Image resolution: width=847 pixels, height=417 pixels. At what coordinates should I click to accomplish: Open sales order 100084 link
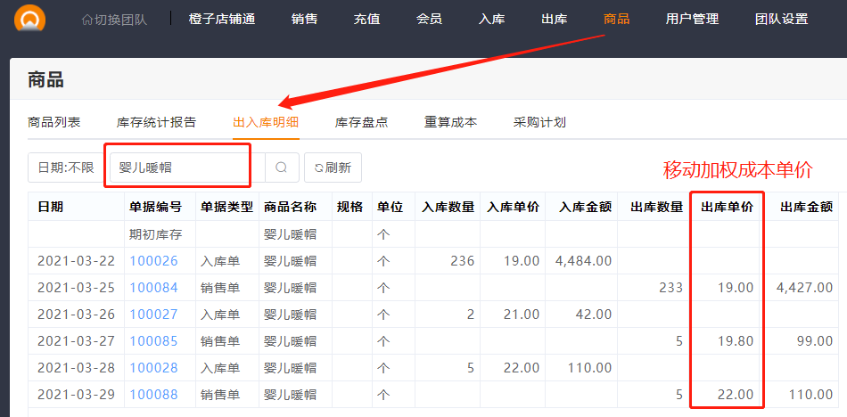tap(153, 288)
